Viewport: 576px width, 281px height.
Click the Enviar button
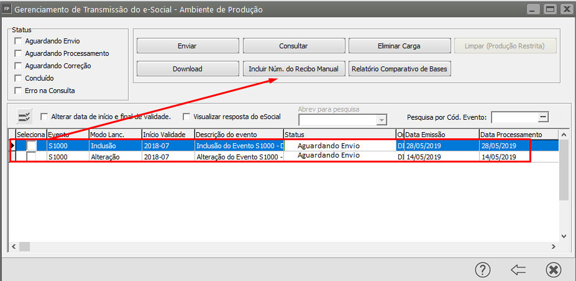(x=188, y=47)
